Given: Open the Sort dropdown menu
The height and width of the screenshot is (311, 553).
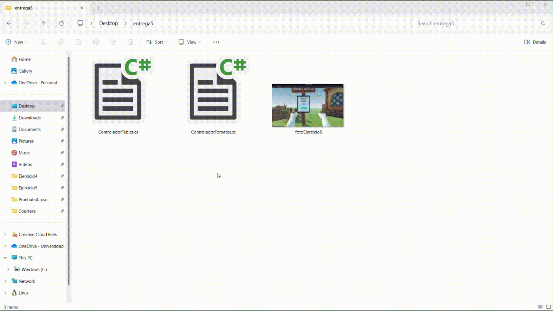Looking at the screenshot, I should 157,42.
